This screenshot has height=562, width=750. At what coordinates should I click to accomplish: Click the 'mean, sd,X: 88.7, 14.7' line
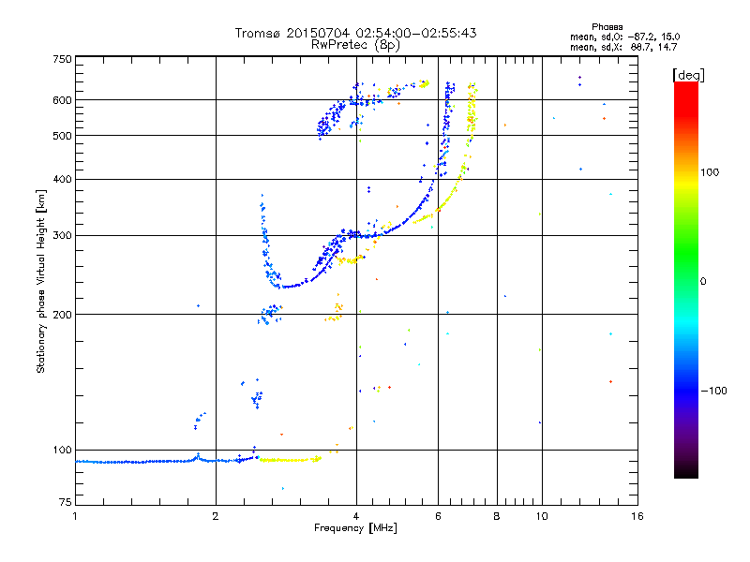pyautogui.click(x=623, y=47)
